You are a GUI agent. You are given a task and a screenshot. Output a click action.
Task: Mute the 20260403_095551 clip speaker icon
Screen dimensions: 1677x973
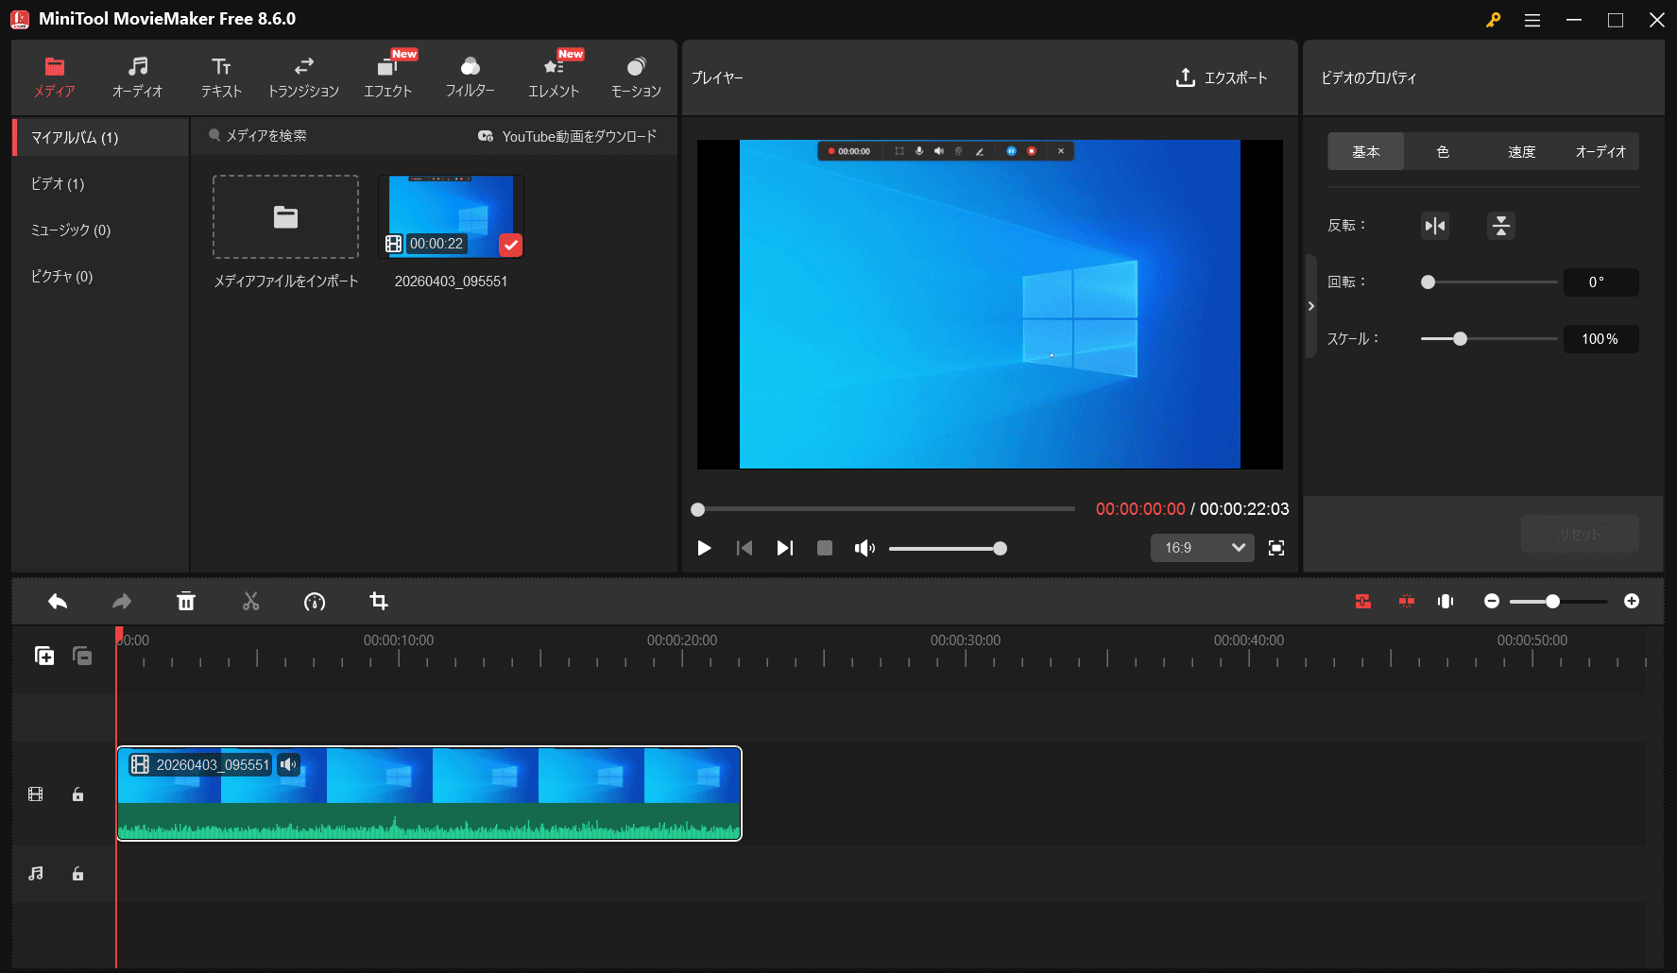(288, 764)
